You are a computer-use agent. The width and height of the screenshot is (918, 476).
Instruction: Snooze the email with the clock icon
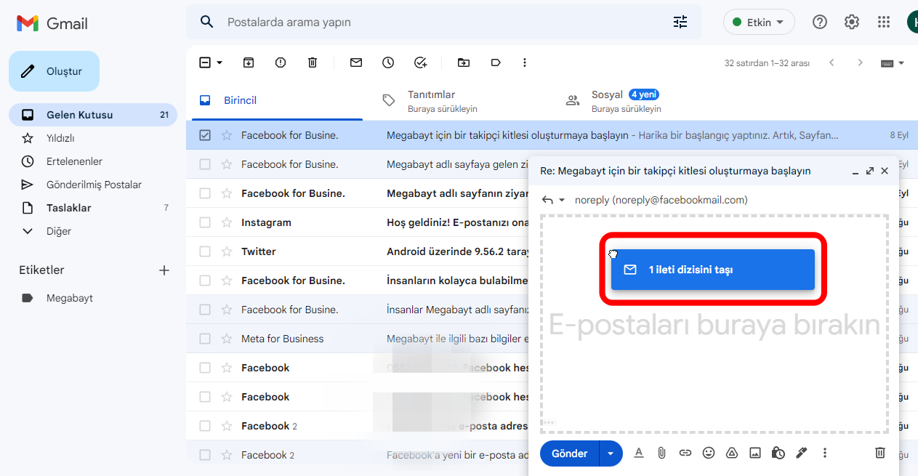[388, 63]
